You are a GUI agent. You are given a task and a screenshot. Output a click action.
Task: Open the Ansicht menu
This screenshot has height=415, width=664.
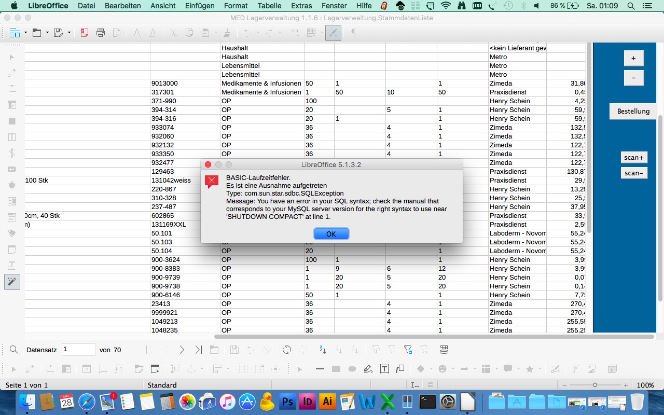[x=163, y=6]
